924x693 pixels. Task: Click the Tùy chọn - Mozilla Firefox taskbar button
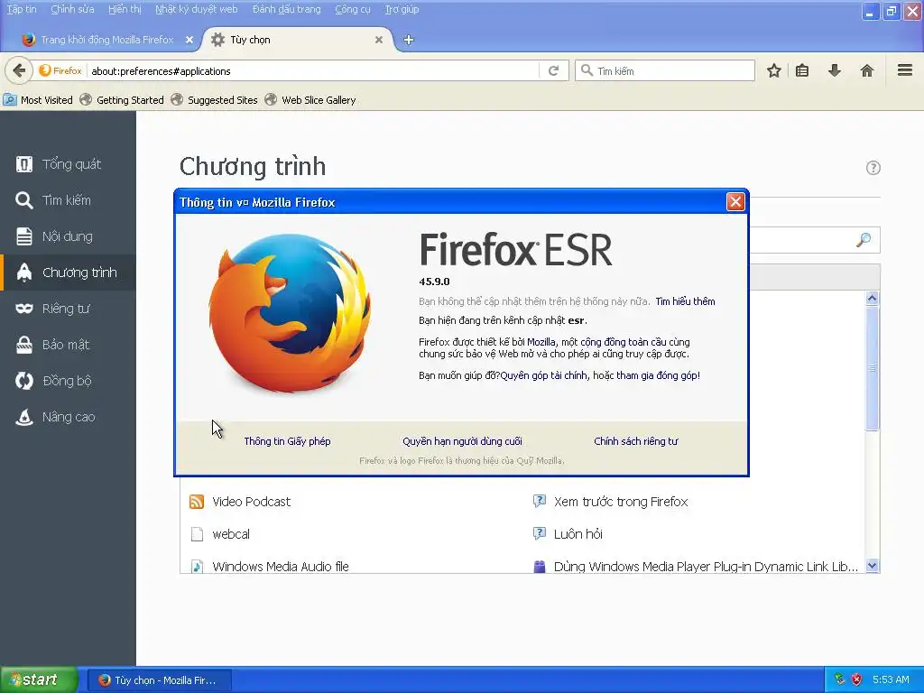coord(159,680)
